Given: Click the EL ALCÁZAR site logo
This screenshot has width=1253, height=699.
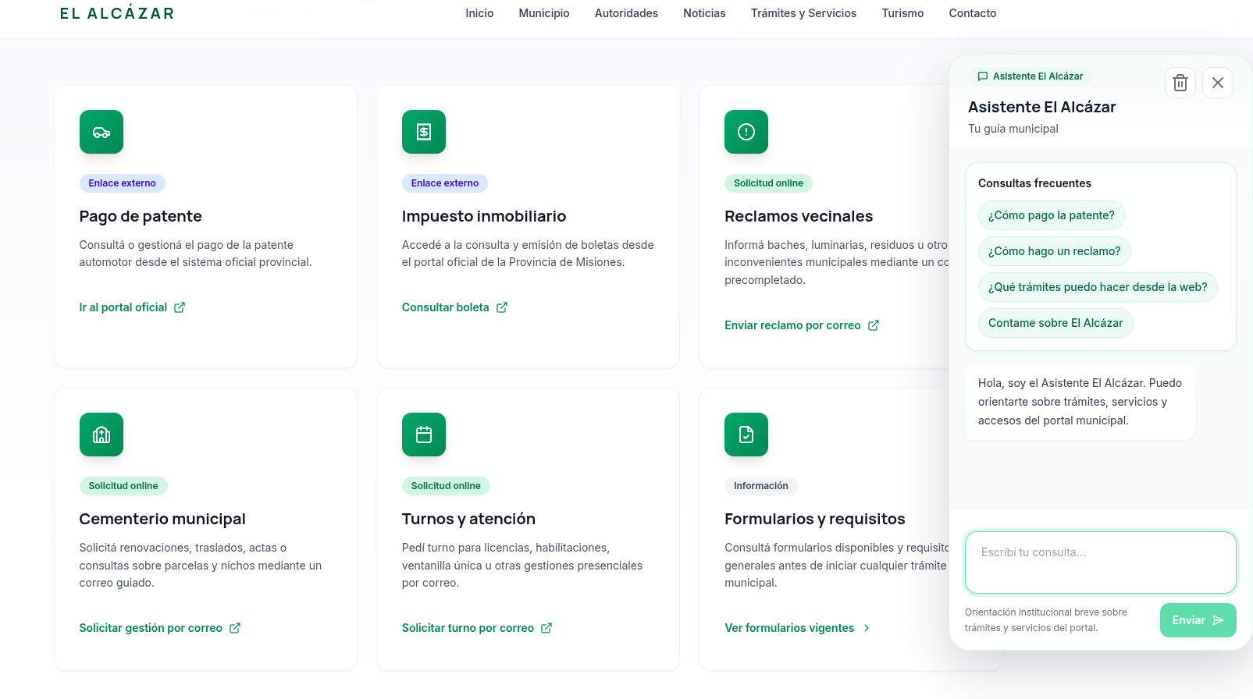Looking at the screenshot, I should [117, 13].
